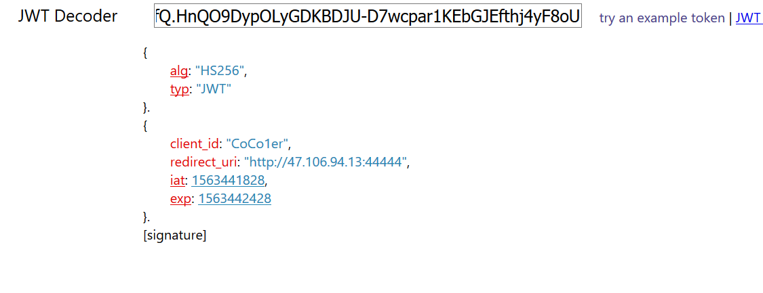Select the redirect URI value http://47.106.94.13:44444
The image size is (763, 293).
[x=327, y=162]
